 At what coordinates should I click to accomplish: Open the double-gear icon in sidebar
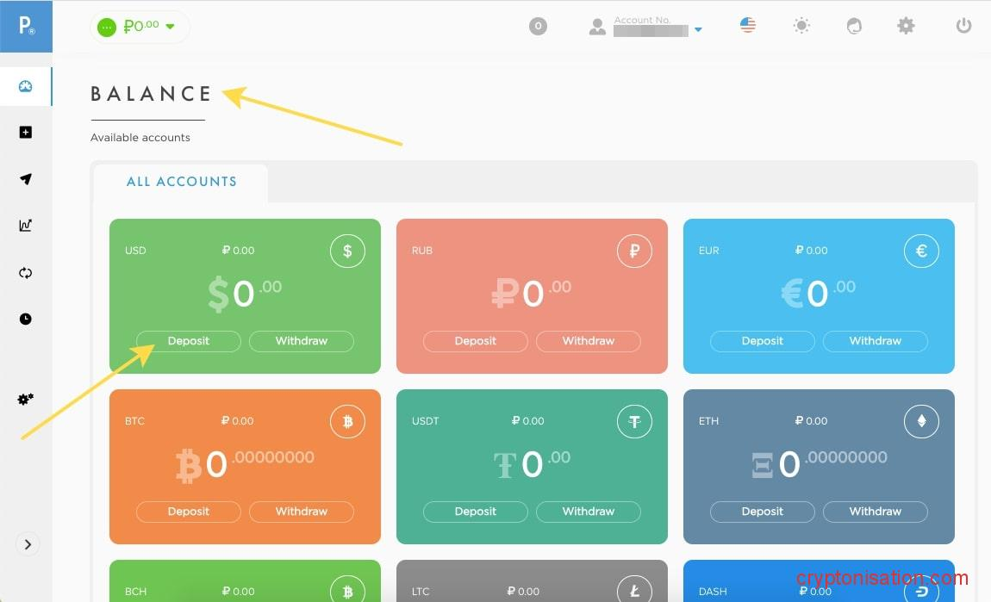tap(26, 400)
